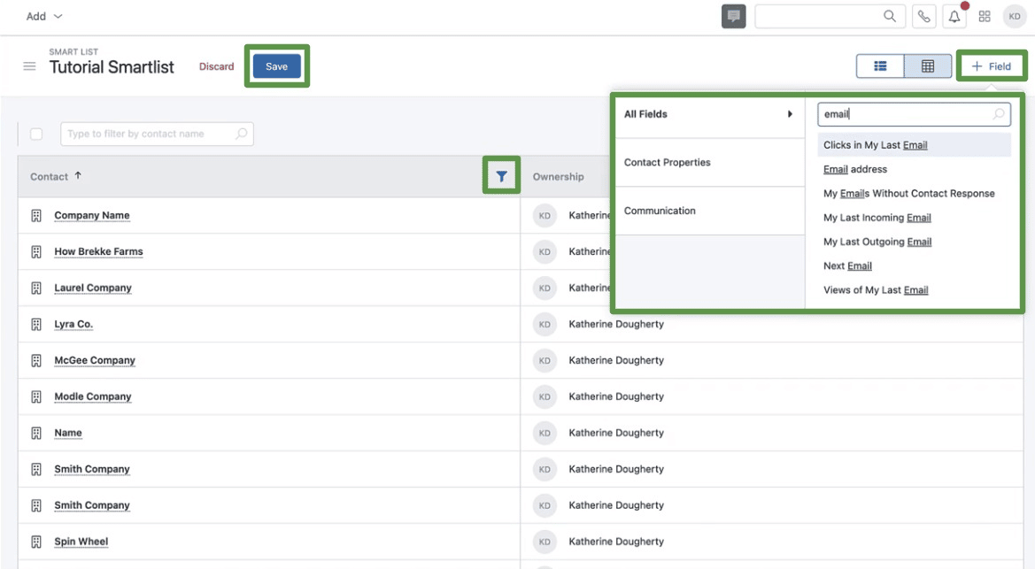Choose Email address field
The image size is (1035, 569).
(914, 169)
